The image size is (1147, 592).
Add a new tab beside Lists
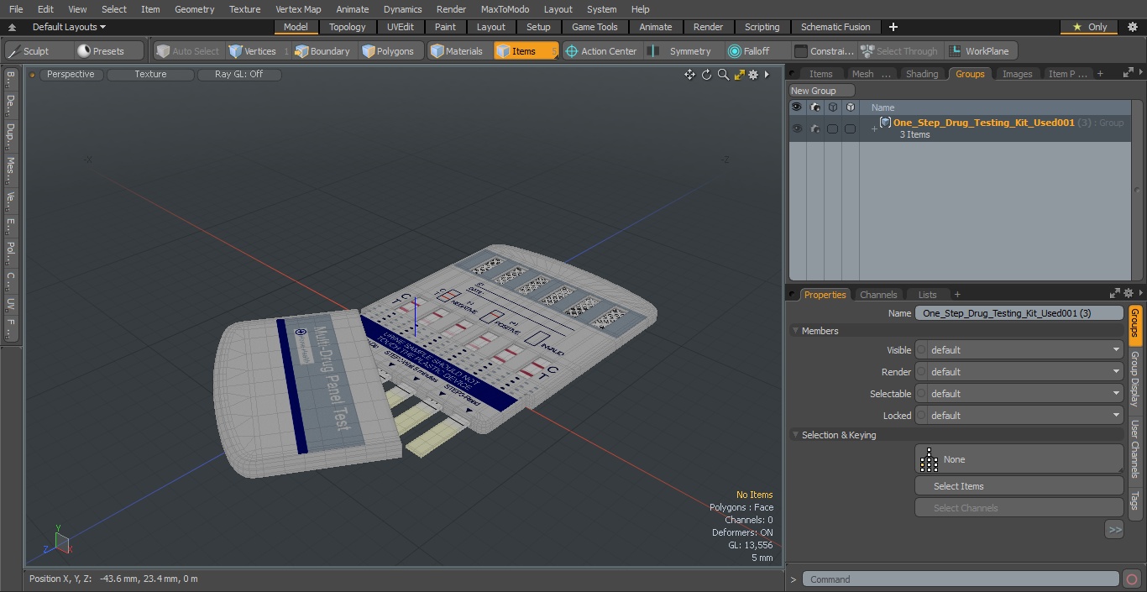coord(957,295)
